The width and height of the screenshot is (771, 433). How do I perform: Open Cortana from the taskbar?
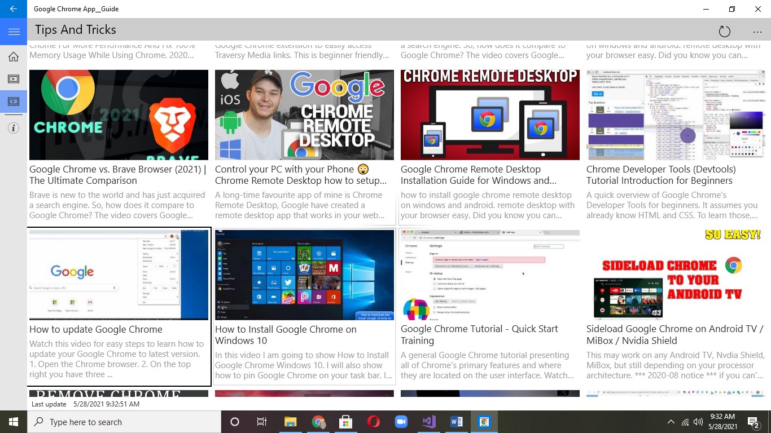click(x=235, y=422)
